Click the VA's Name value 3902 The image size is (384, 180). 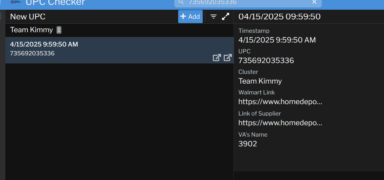tap(248, 144)
